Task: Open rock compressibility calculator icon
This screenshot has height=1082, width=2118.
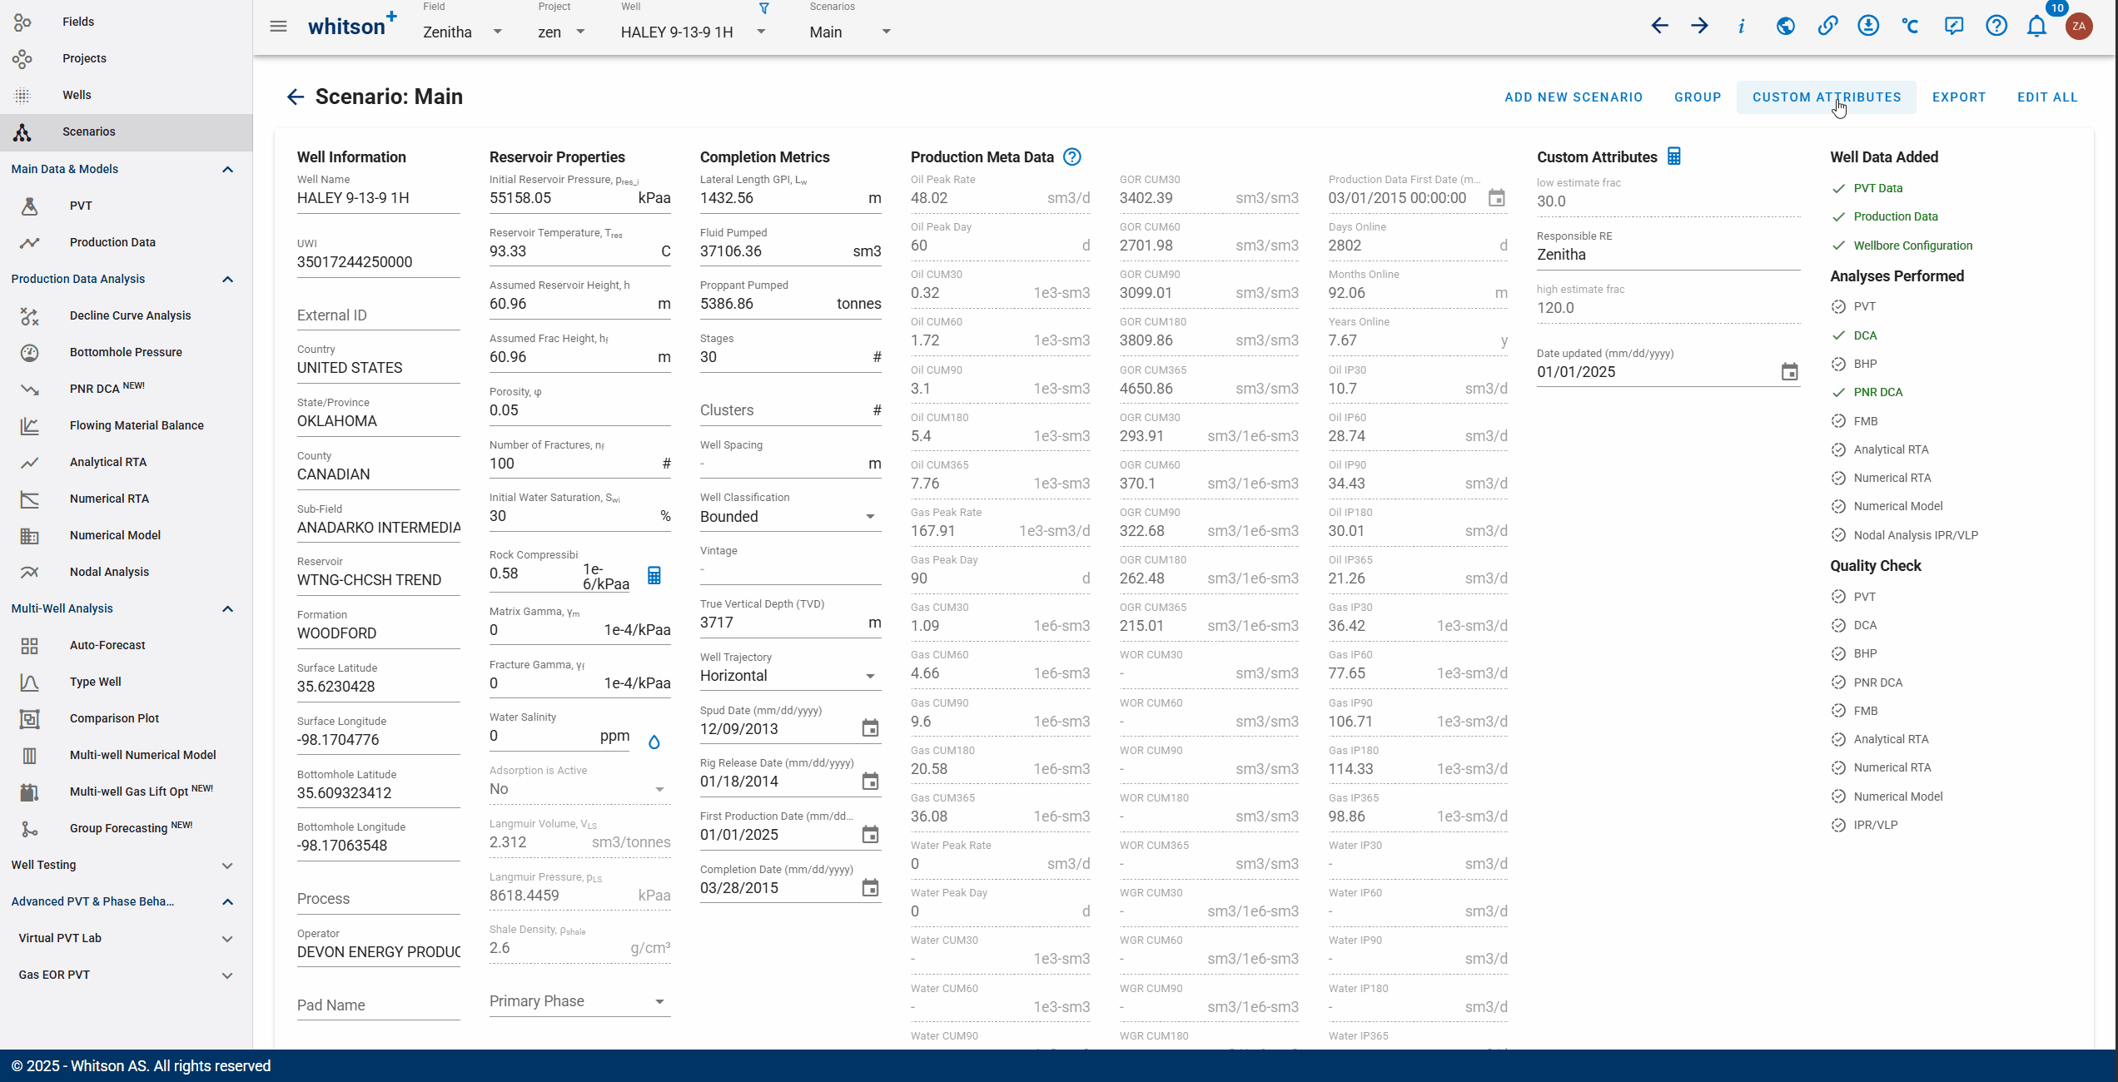Action: pyautogui.click(x=654, y=575)
